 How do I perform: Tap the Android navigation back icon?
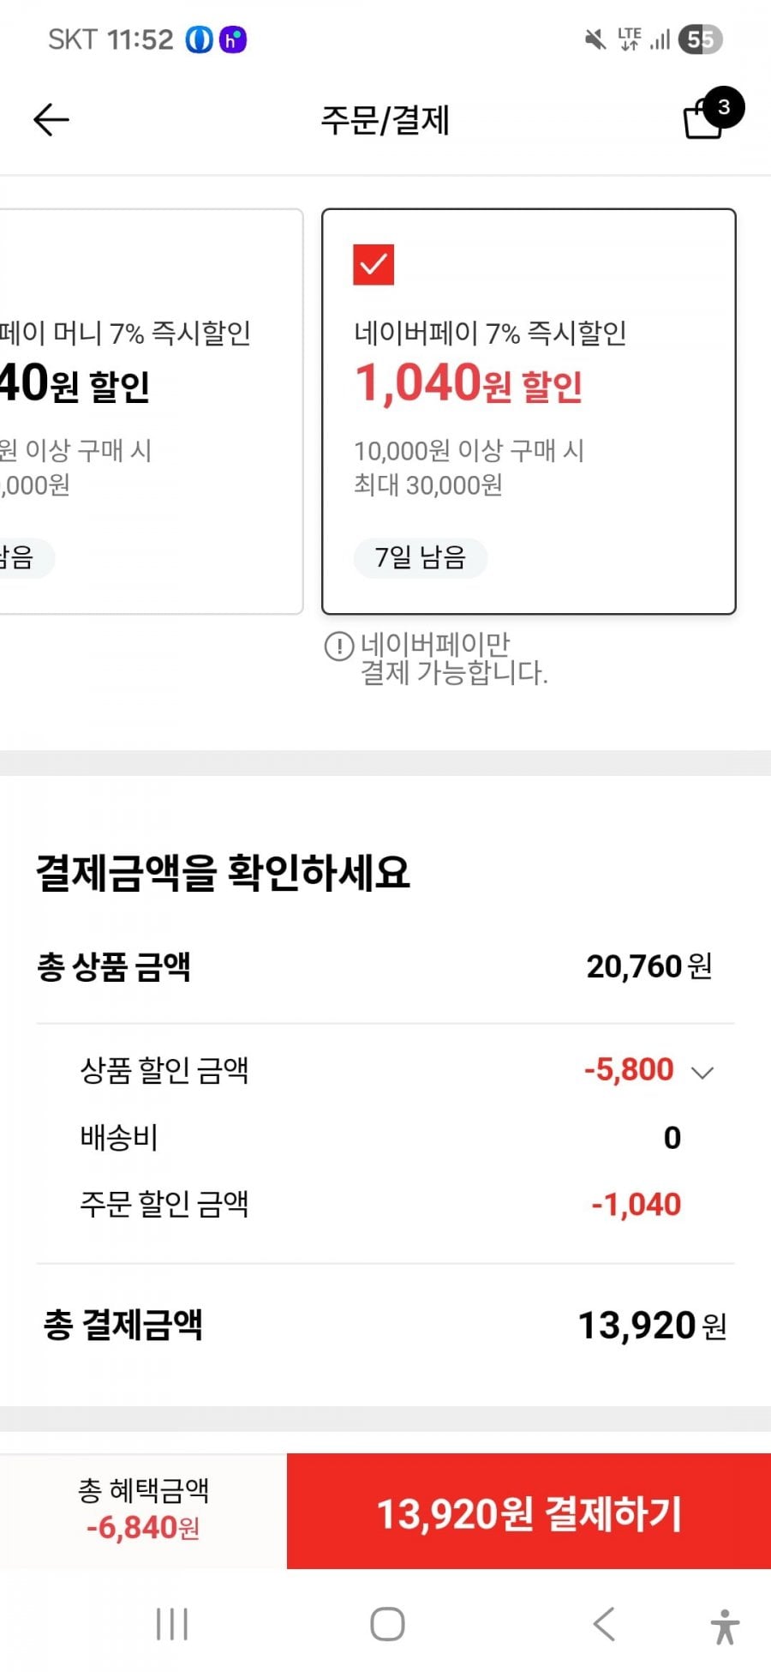point(604,1624)
